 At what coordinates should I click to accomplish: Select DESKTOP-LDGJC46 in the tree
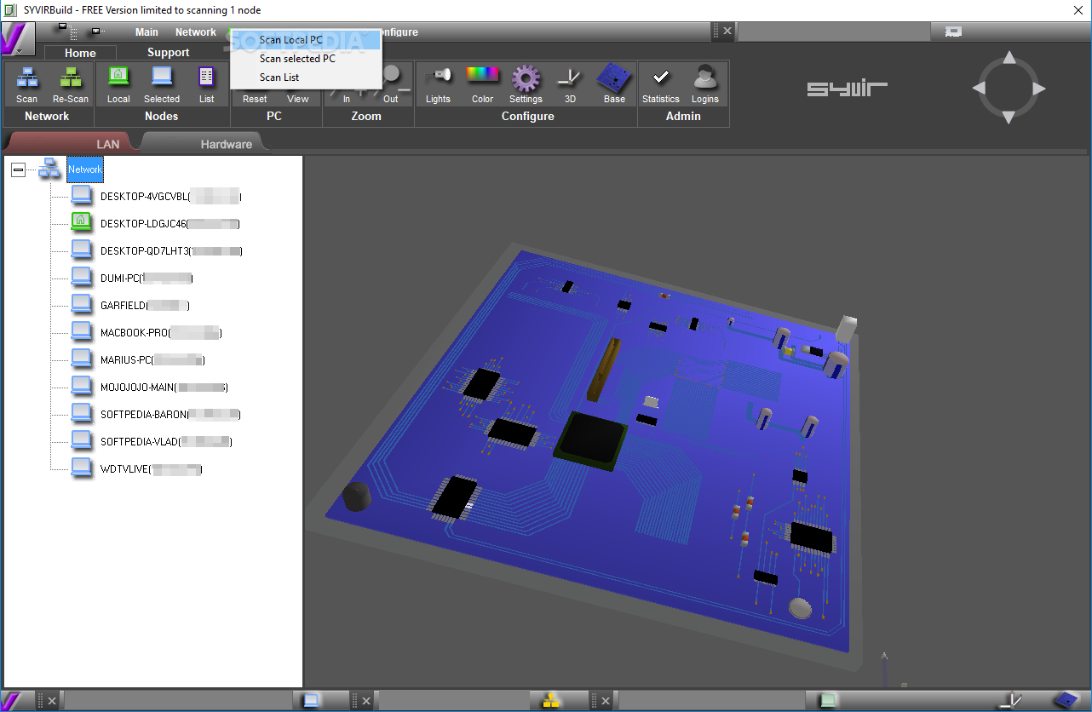click(170, 224)
